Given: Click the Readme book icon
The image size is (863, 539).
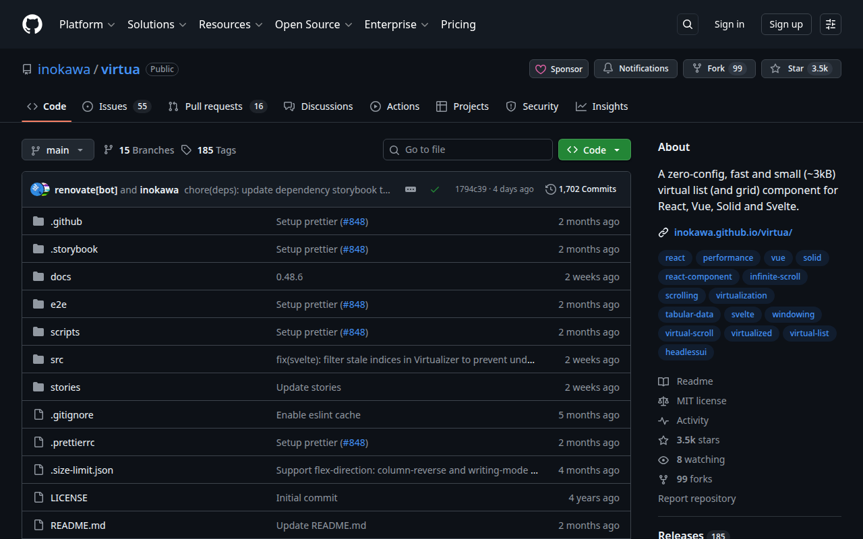Looking at the screenshot, I should 663,381.
